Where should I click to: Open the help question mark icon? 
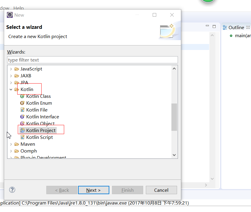pyautogui.click(x=12, y=190)
